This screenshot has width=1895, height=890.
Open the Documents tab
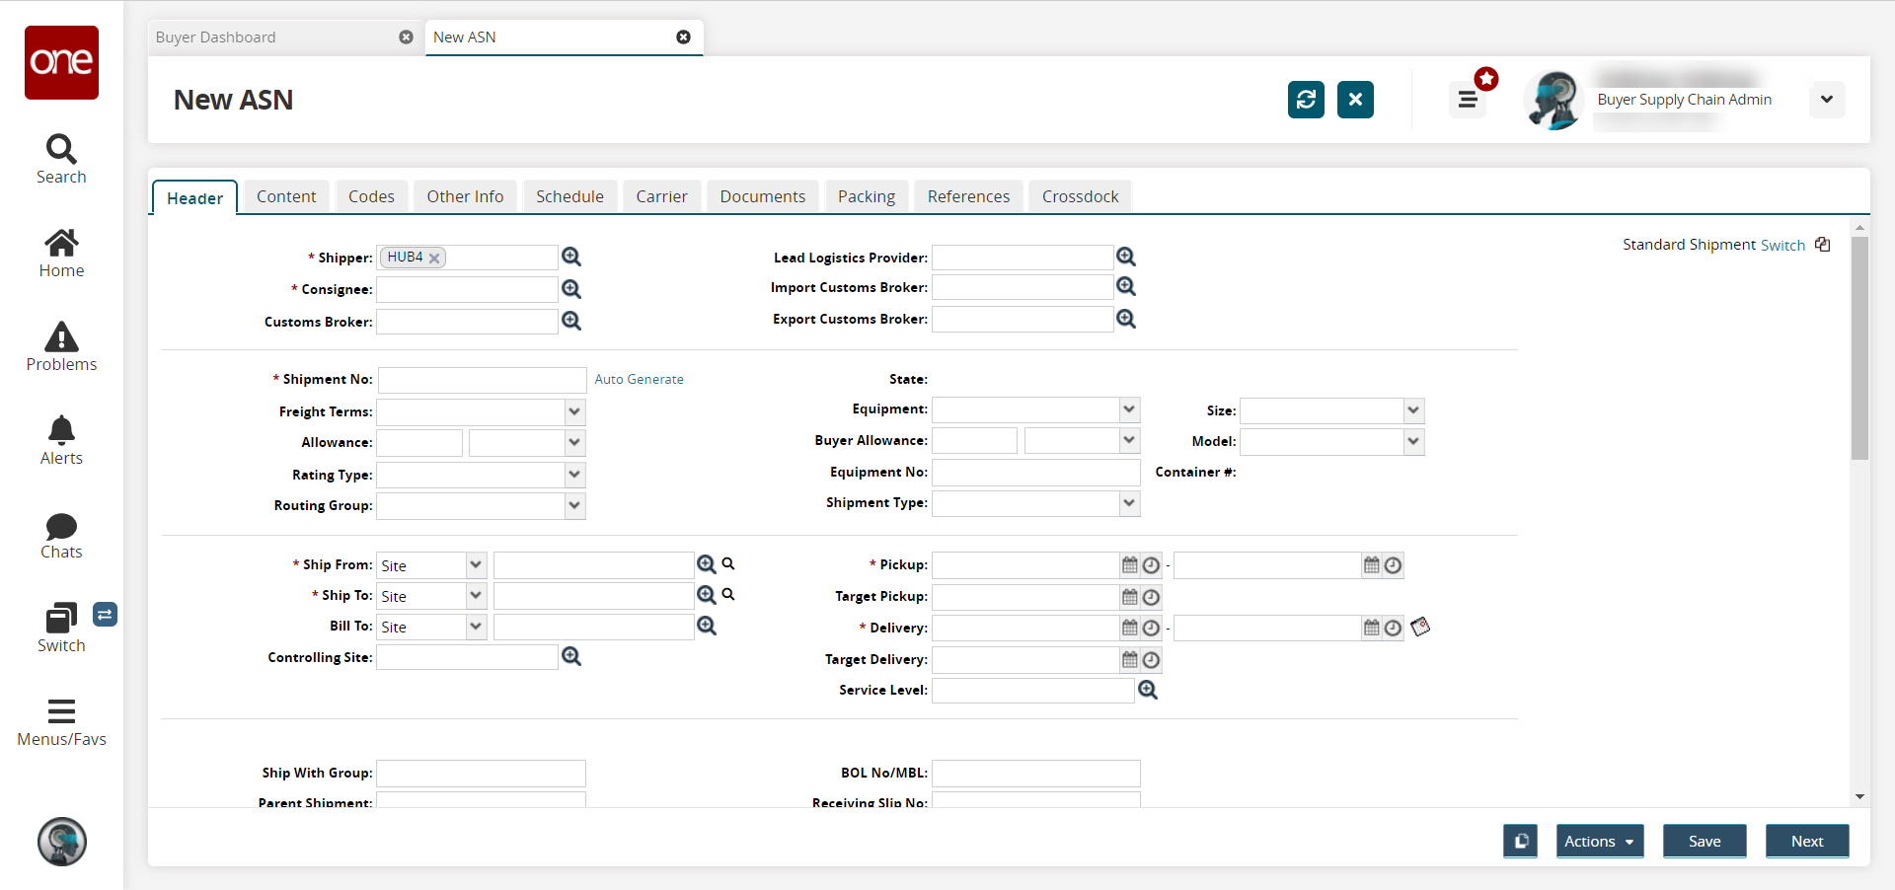pyautogui.click(x=762, y=196)
